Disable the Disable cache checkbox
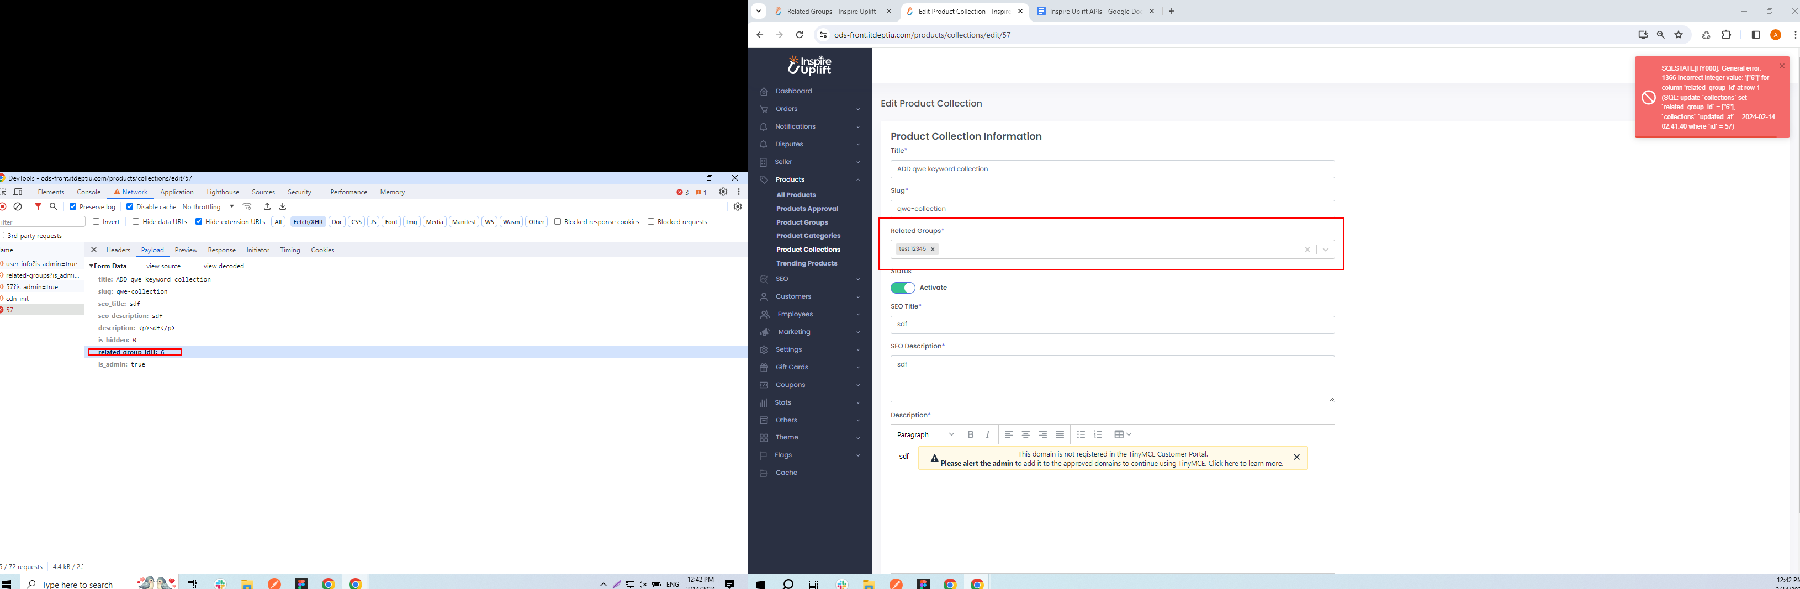 click(129, 207)
